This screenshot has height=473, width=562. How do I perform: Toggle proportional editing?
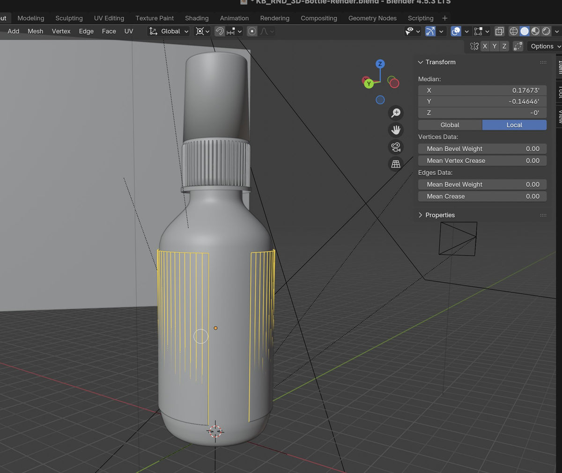click(252, 31)
